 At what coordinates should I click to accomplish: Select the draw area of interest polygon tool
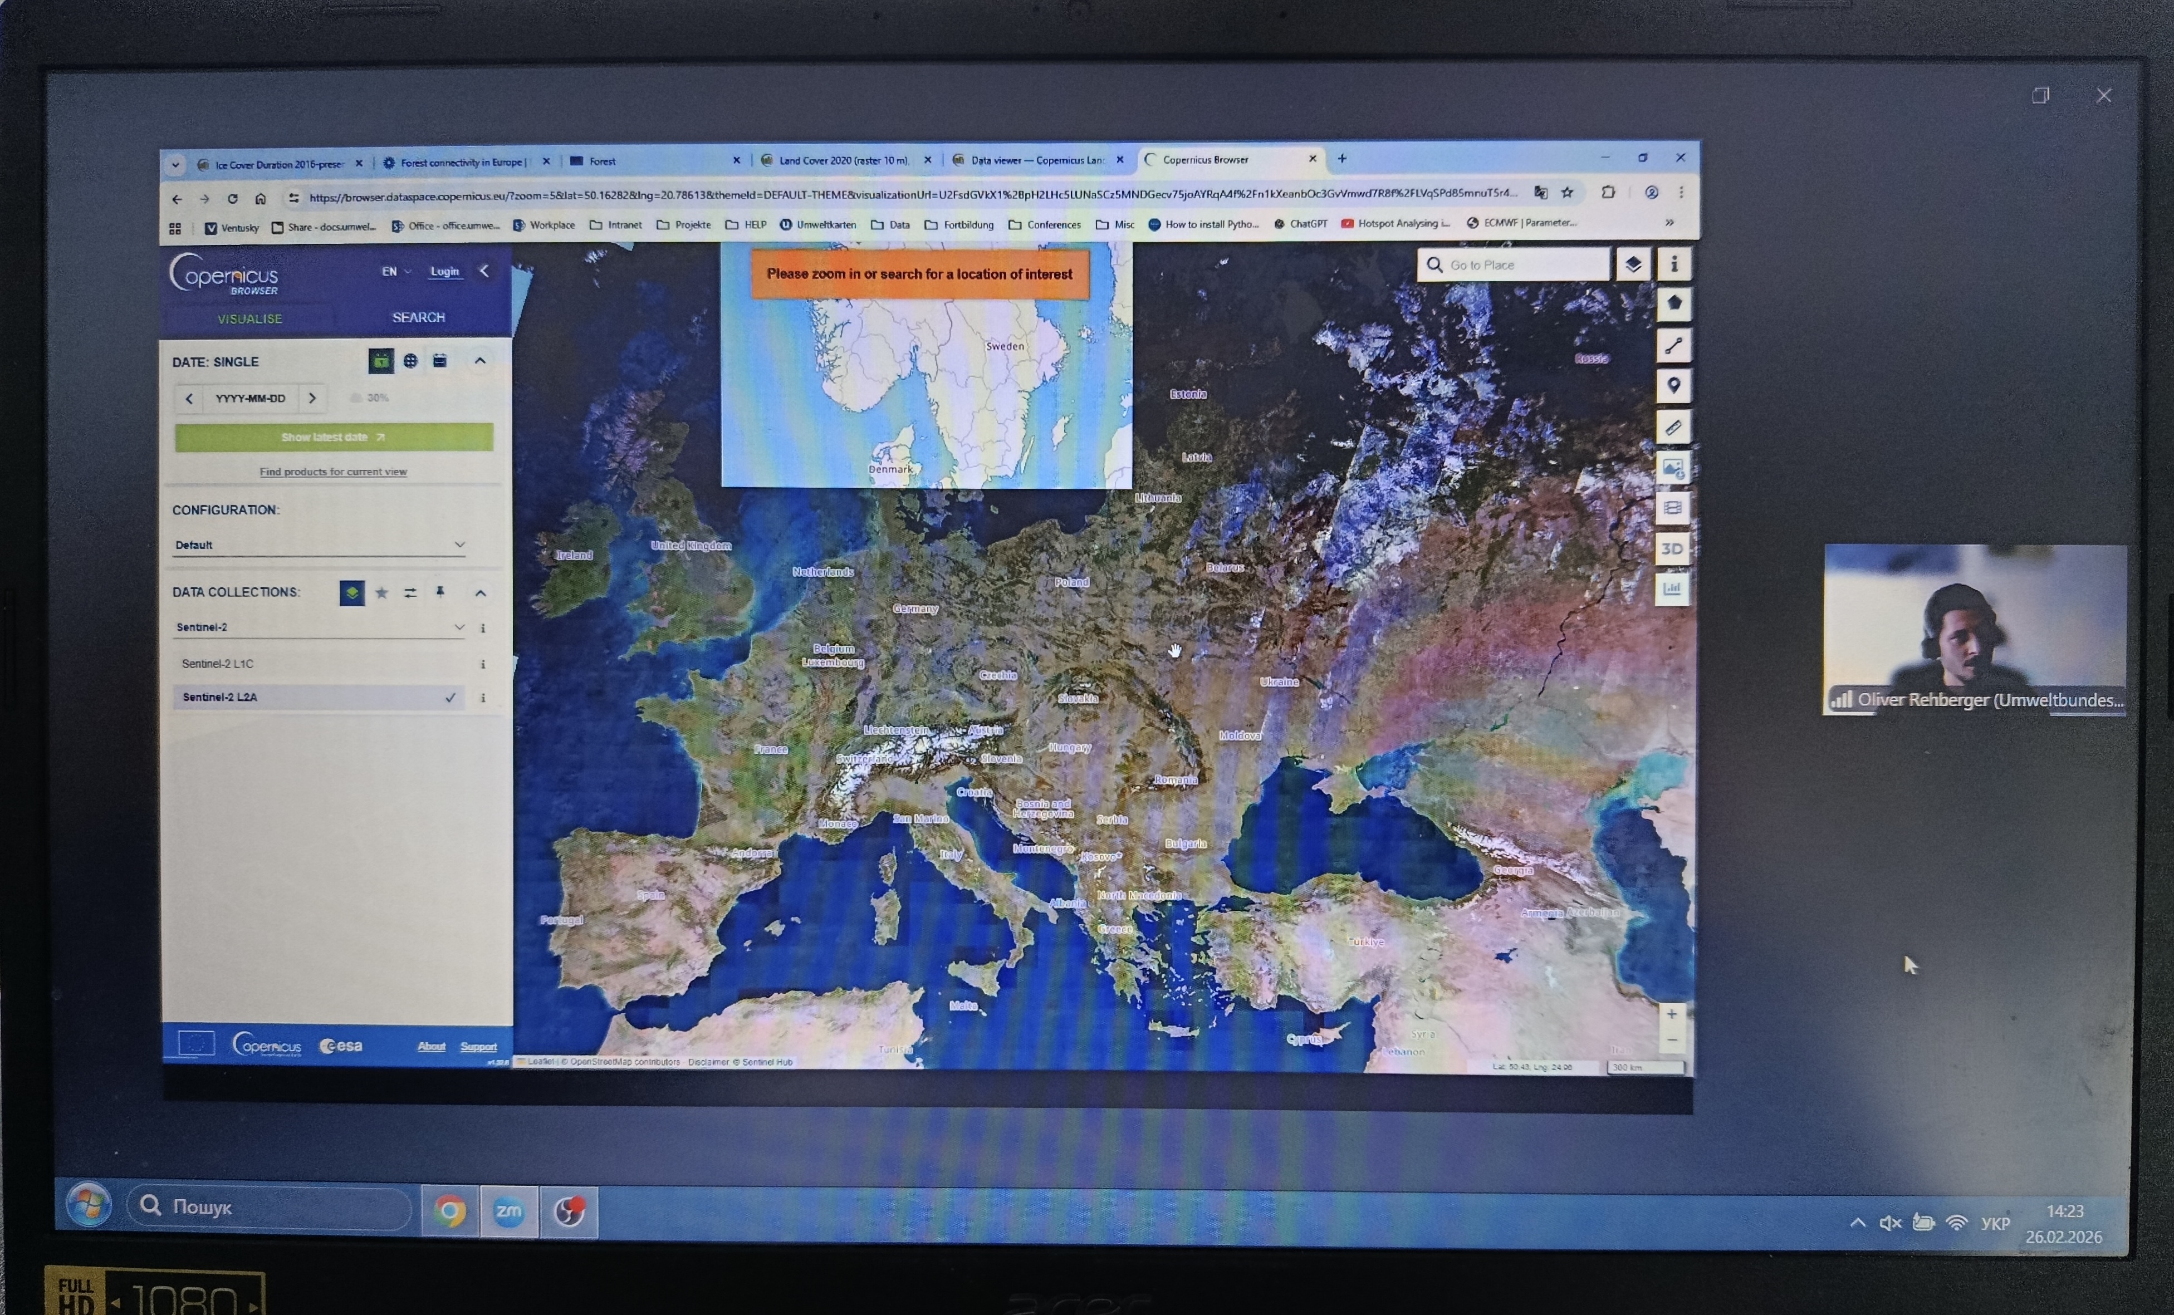point(1673,303)
